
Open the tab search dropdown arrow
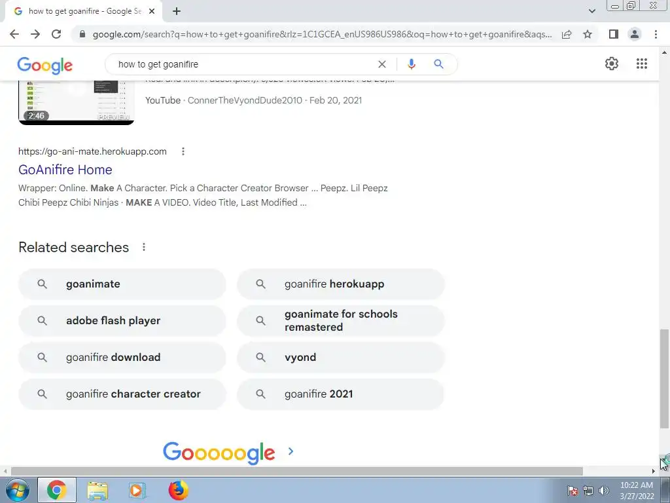click(591, 12)
